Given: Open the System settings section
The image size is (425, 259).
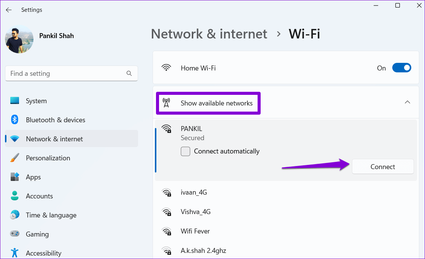Looking at the screenshot, I should coord(36,101).
